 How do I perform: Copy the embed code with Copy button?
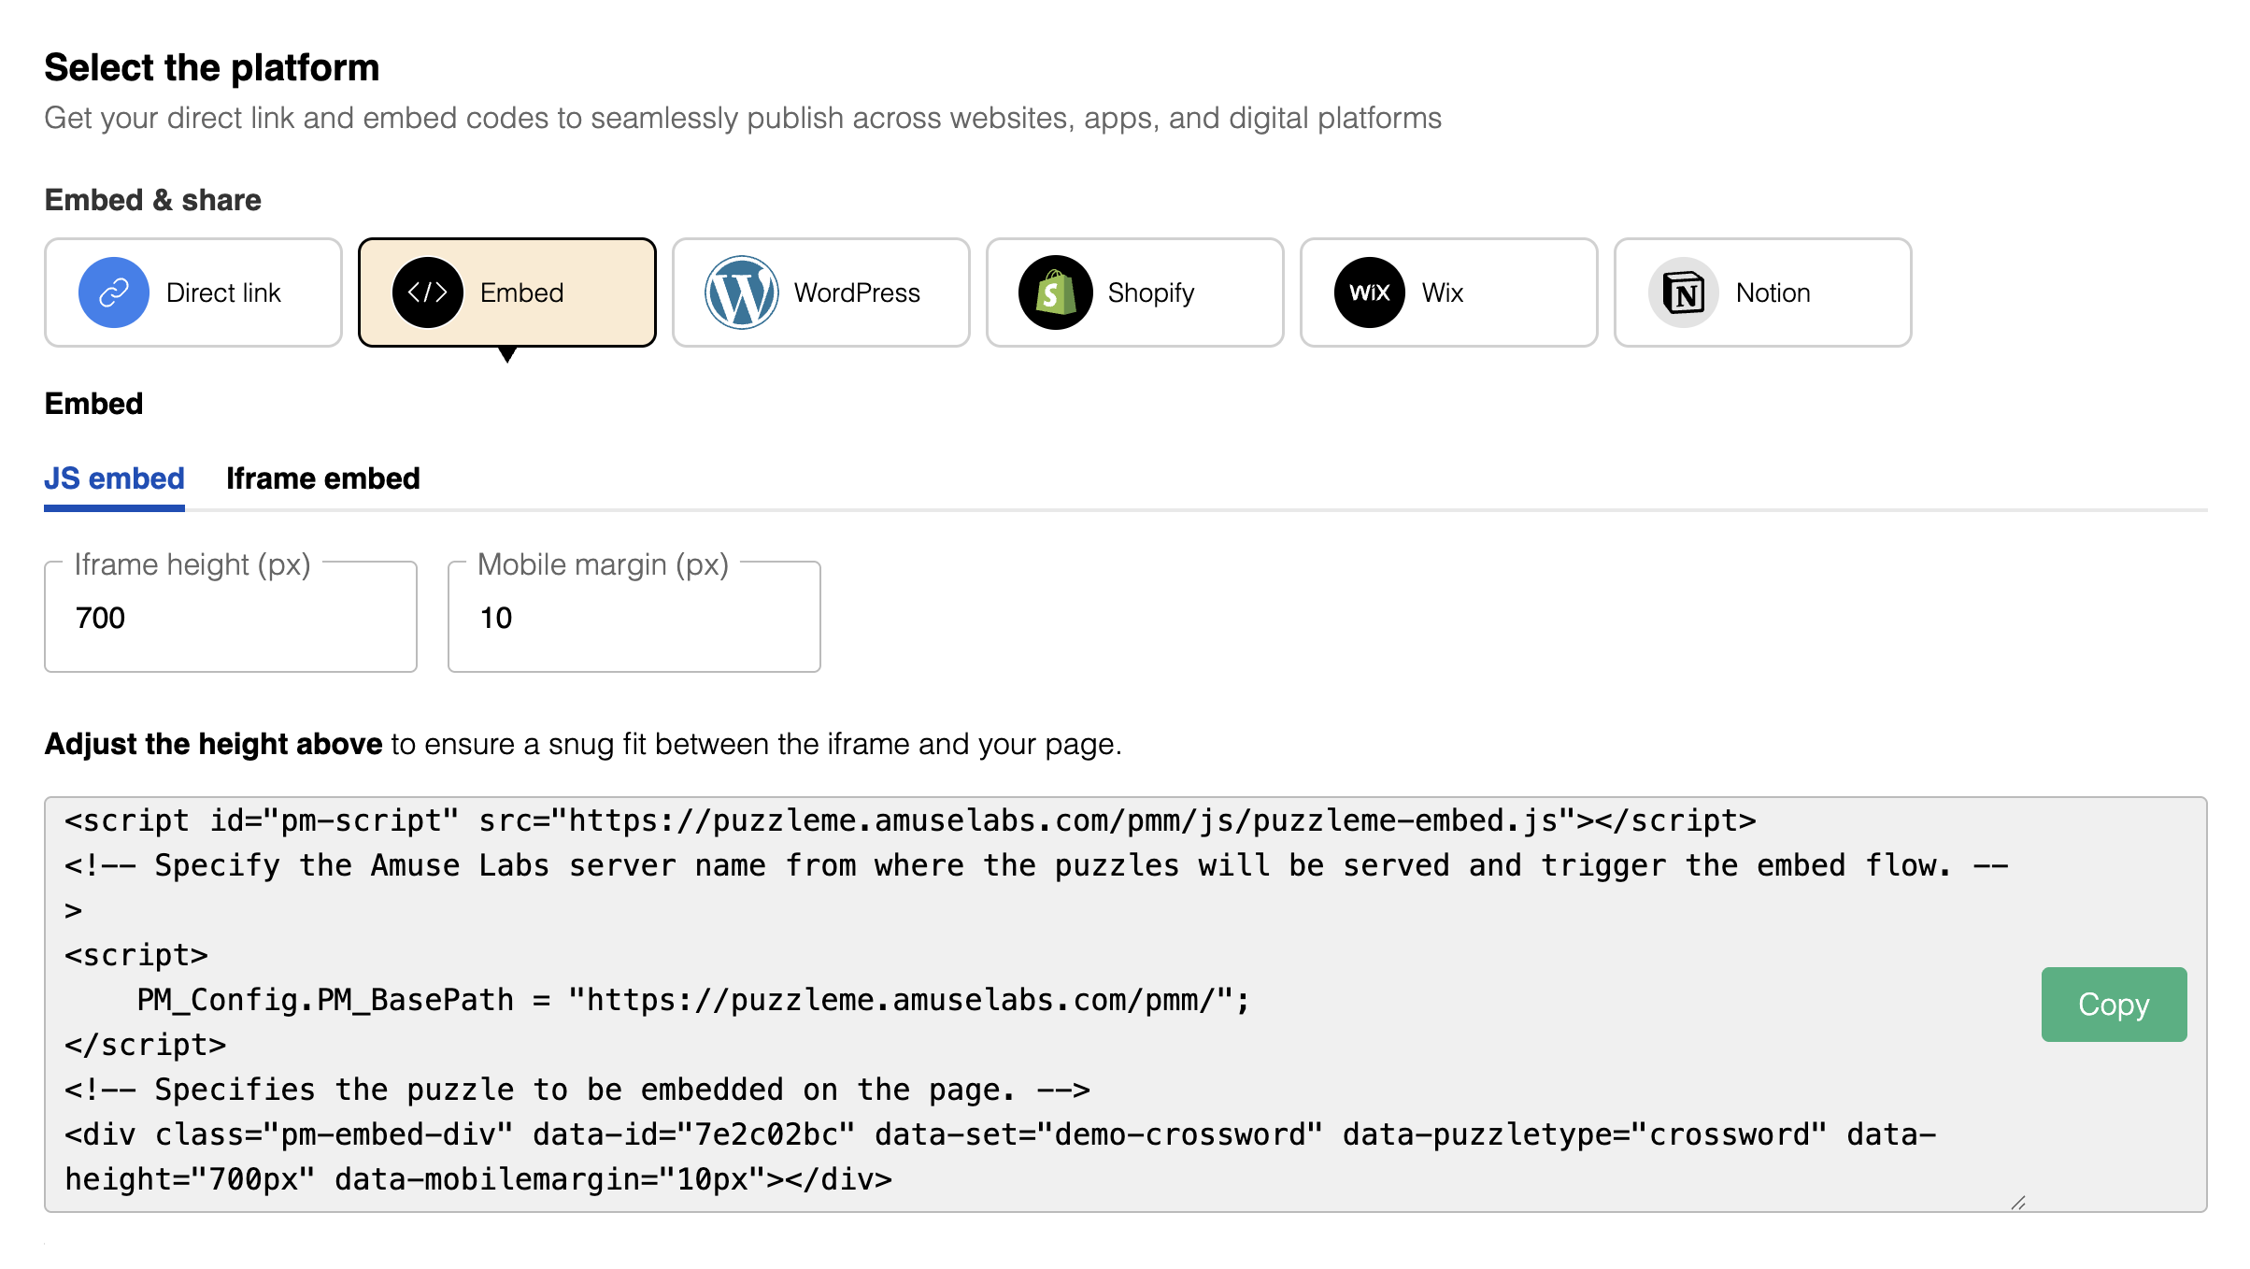(x=2114, y=1005)
